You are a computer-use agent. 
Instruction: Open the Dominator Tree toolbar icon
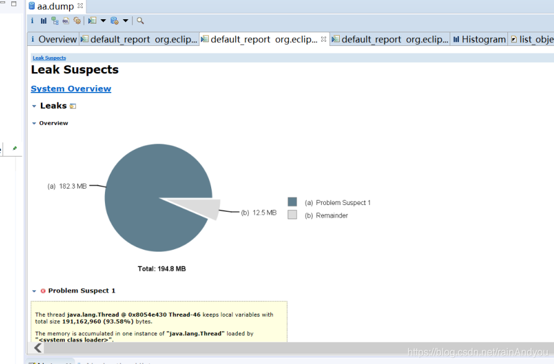55,21
